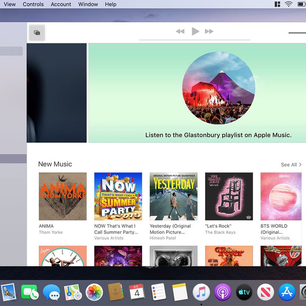
Task: Launch News from the Dock
Action: [265, 292]
